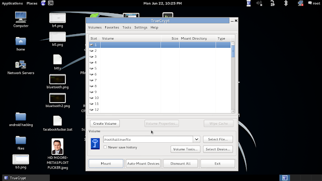The image size is (322, 181).
Task: Select slot 5 drive row
Action: (x=160, y=68)
